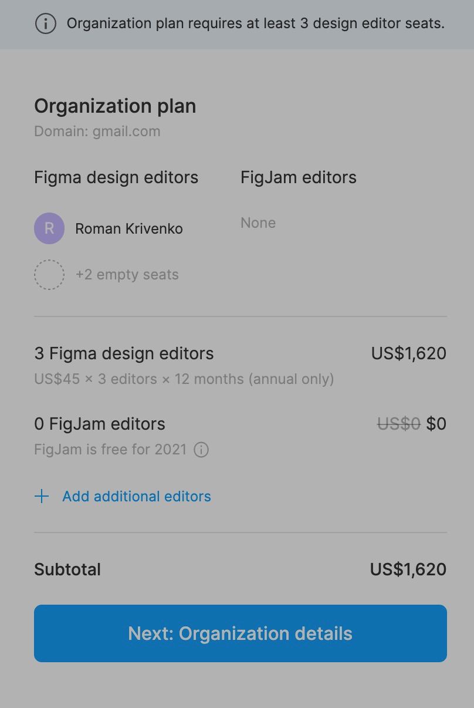Click Roman Krivenko's purple avatar

tap(49, 228)
